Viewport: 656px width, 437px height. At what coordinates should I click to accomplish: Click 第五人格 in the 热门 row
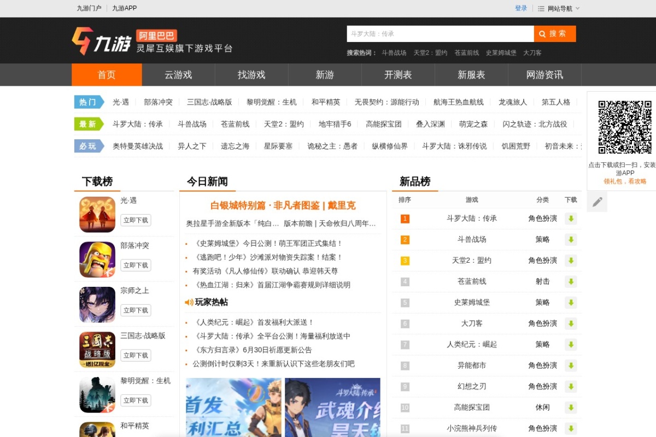(x=556, y=102)
